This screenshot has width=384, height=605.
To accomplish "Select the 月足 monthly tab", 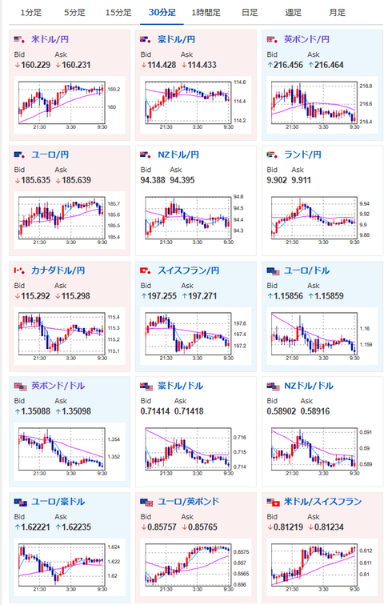I will click(x=337, y=13).
